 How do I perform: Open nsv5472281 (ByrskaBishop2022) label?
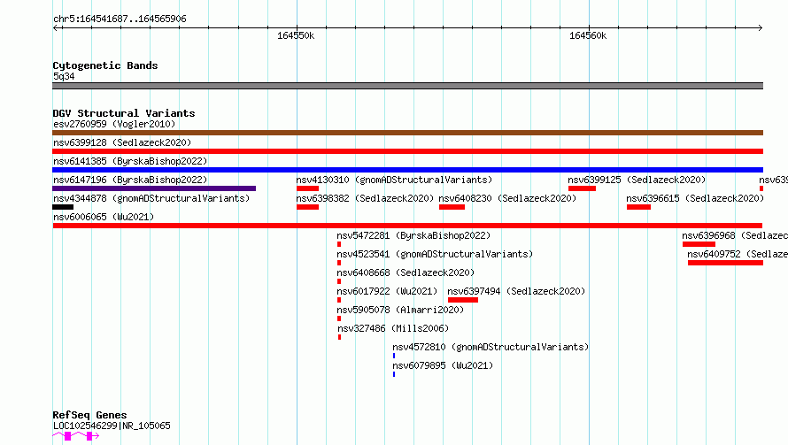[x=413, y=235]
